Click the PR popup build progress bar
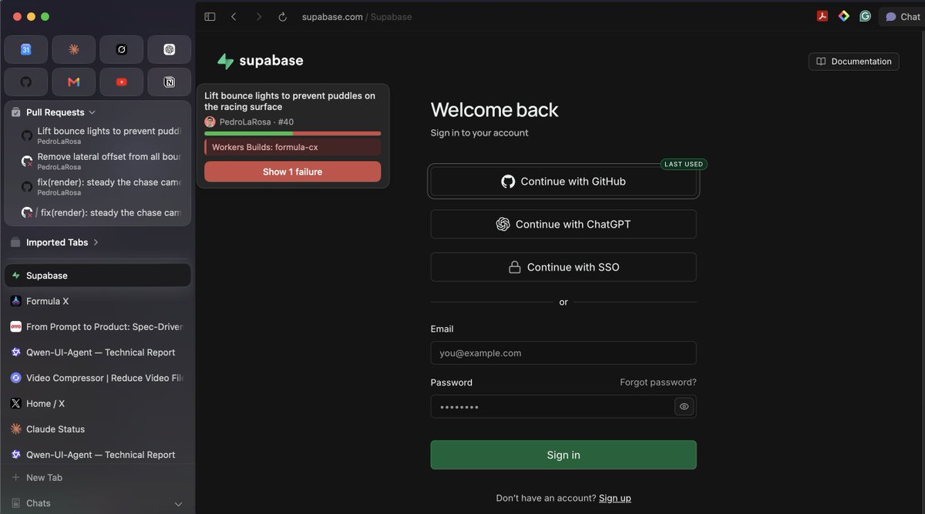925x514 pixels. point(292,133)
